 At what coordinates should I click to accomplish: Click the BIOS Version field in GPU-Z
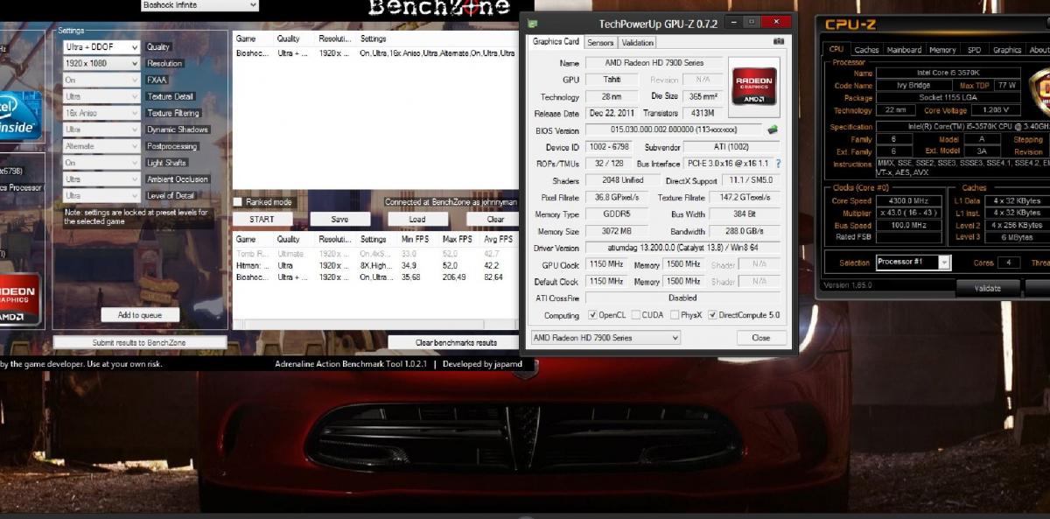674,130
